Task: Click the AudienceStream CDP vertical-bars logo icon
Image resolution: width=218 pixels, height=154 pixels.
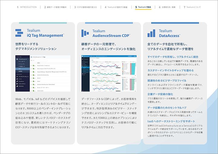Action: click(85, 33)
